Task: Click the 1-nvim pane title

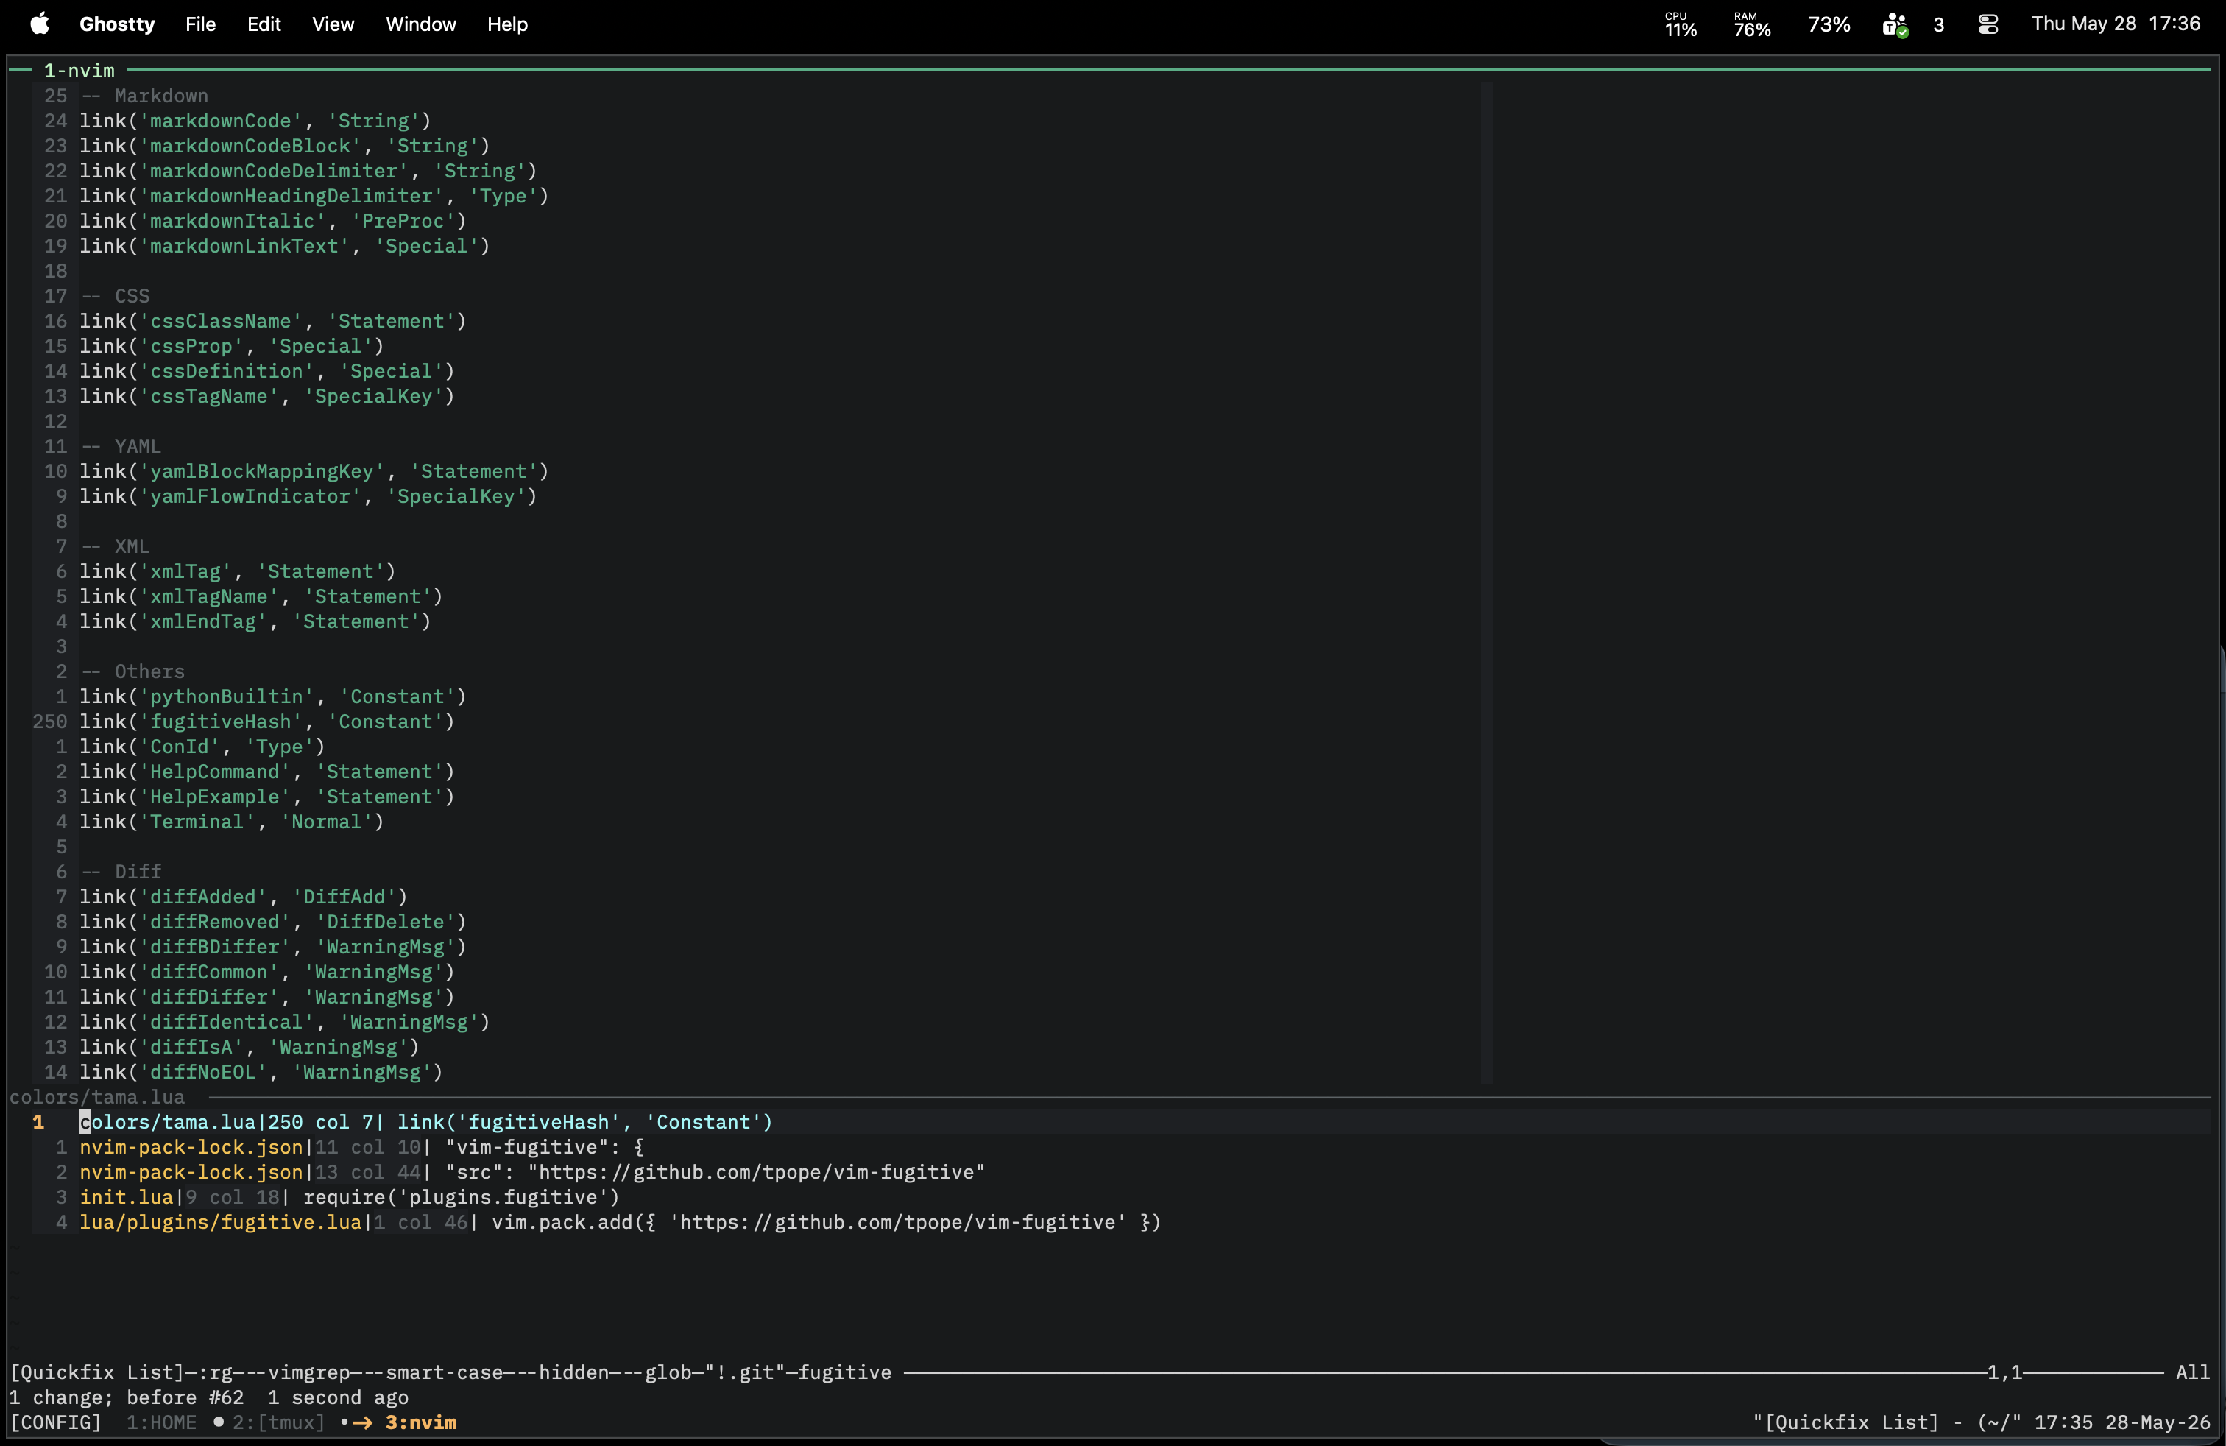Action: tap(79, 71)
